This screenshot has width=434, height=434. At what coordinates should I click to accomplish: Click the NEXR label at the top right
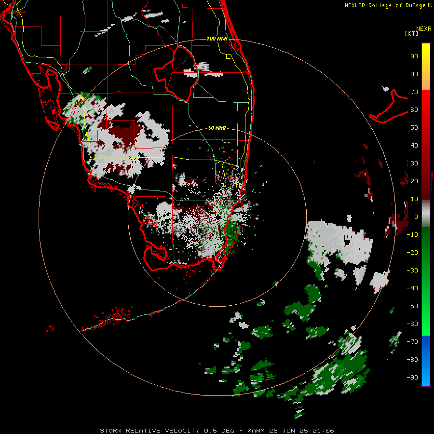tap(424, 29)
